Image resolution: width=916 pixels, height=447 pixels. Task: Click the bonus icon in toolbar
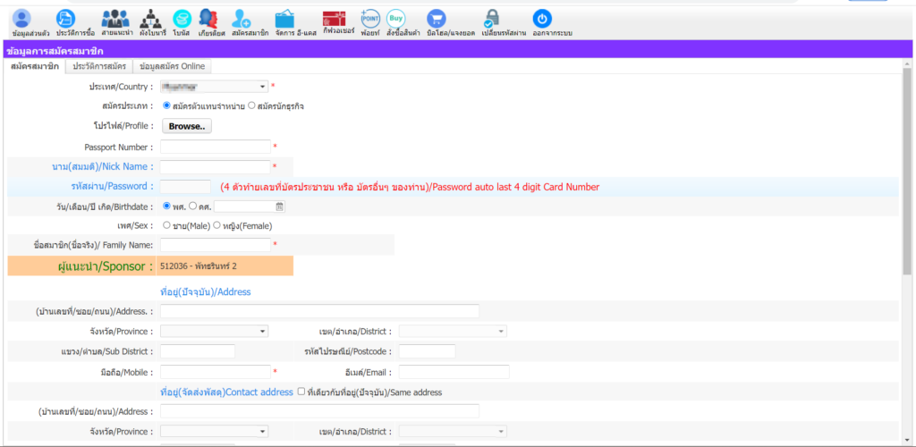(x=182, y=18)
